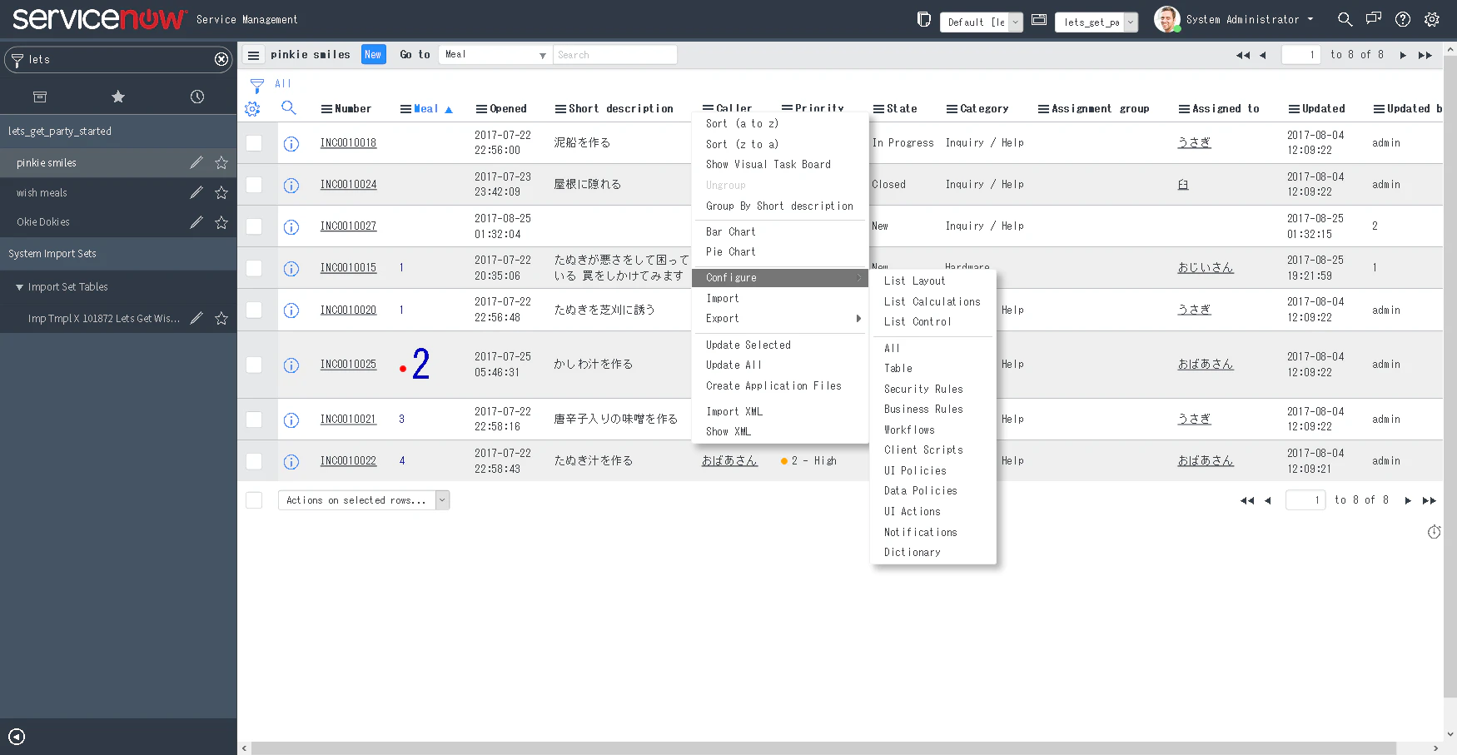The image size is (1457, 755).
Task: Click the update set clipboard icon in header
Action: [x=923, y=19]
